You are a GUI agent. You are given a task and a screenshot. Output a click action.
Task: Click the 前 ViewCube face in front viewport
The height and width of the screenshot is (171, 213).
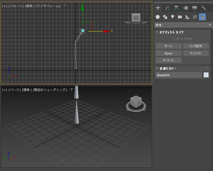point(136,18)
